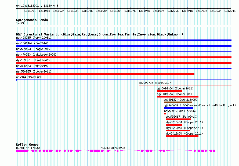Open nsv826563 (Park2010) variant label
The width and height of the screenshot is (239, 166).
(32, 66)
